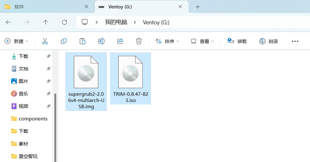Click the 装载 mount button

pyautogui.click(x=237, y=41)
